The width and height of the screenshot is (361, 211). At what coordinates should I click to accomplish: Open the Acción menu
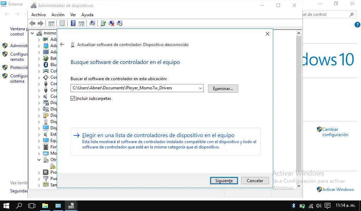click(58, 15)
